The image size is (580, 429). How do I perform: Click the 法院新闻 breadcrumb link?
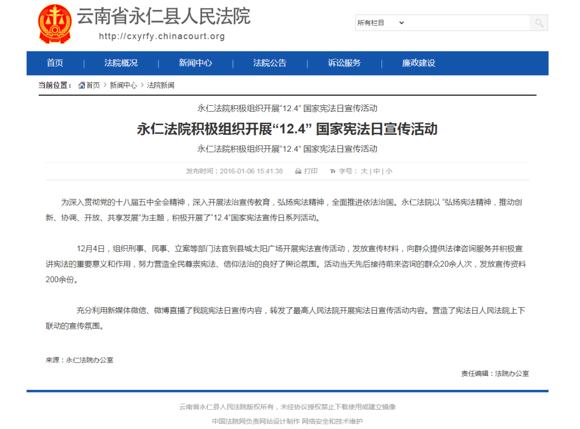click(161, 85)
